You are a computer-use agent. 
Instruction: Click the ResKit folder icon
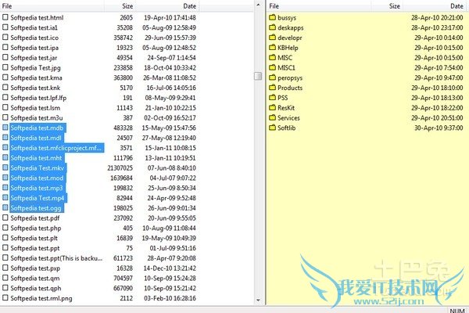pos(272,107)
